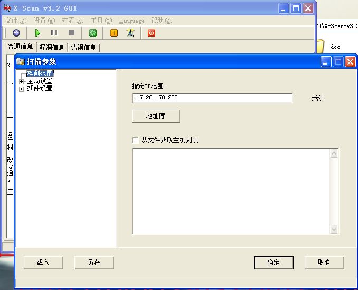Pause the scan with pause icon
Viewport: 358px width, 290px height.
(54, 33)
